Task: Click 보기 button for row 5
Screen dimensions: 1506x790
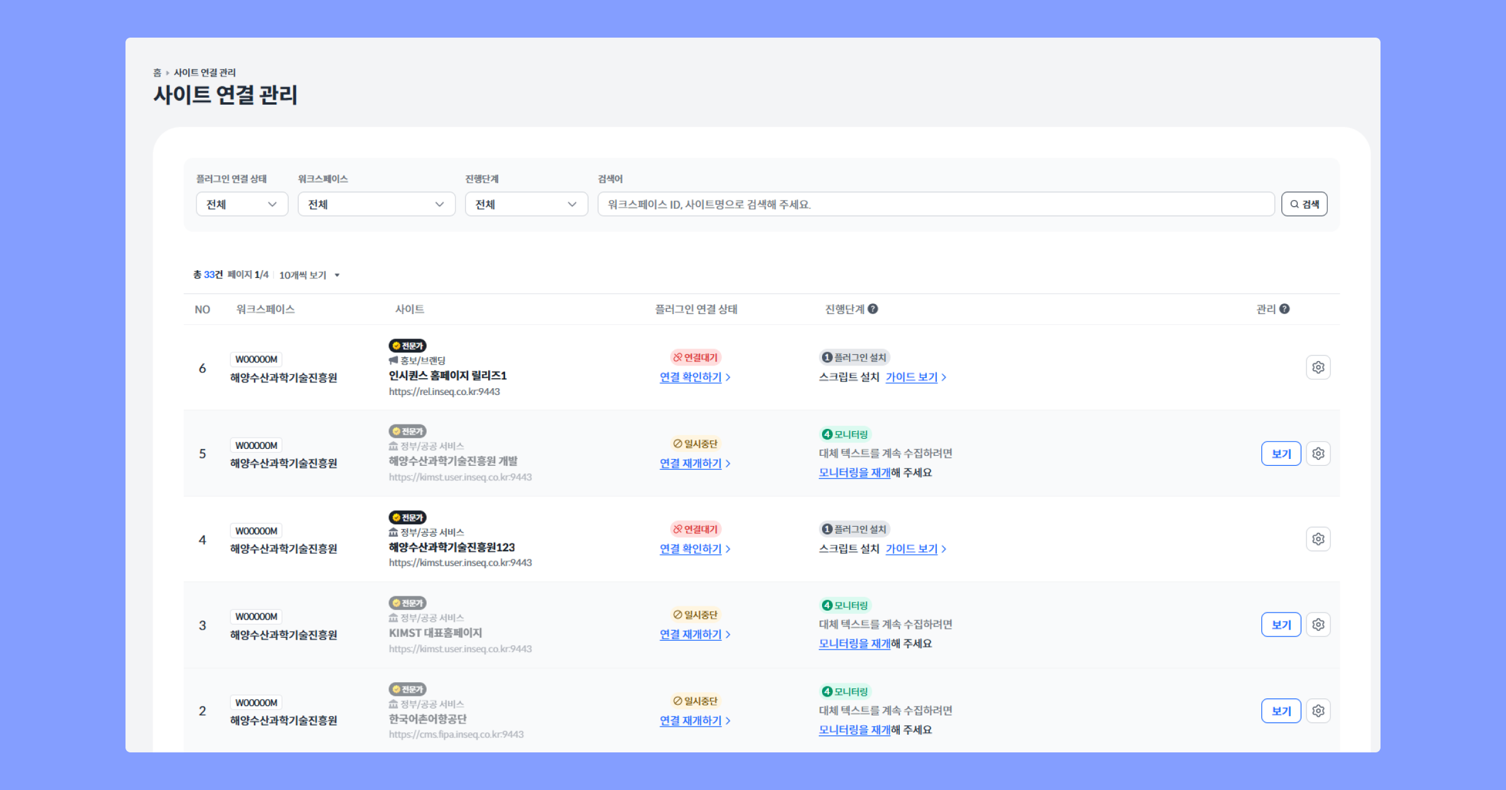Action: 1281,454
